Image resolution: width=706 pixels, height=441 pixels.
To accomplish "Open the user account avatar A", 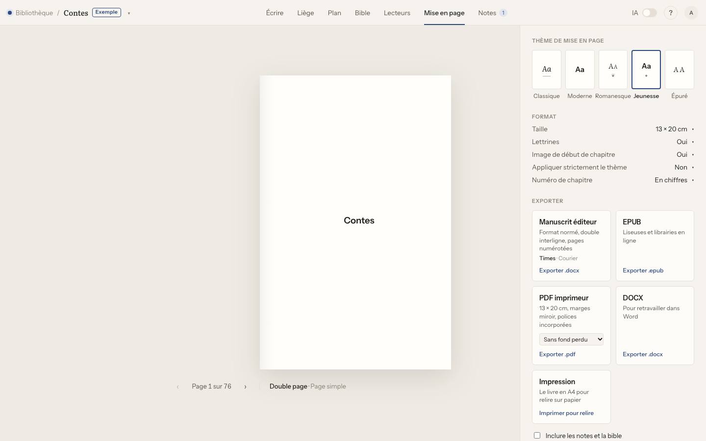I will [691, 13].
